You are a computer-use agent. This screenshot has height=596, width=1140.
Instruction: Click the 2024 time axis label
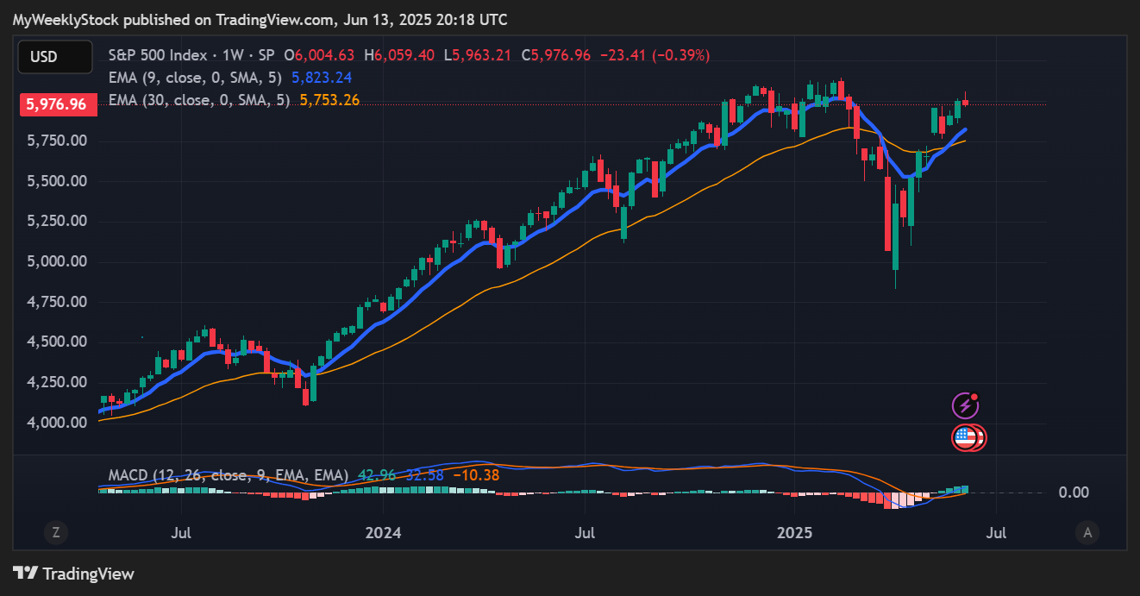click(x=383, y=533)
